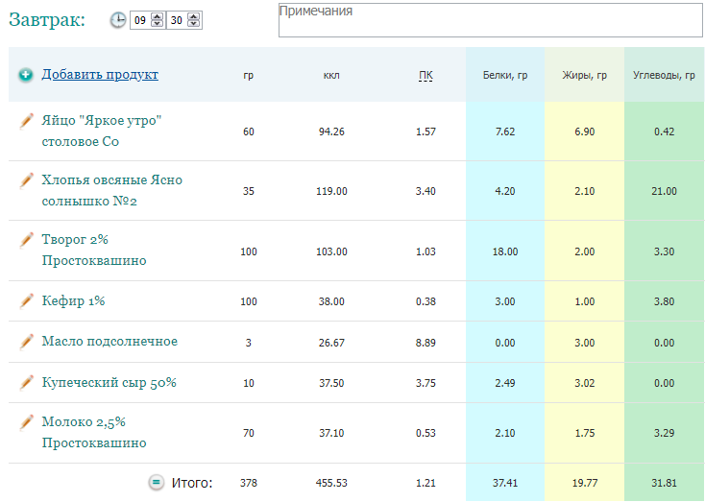
Task: Select the 37.50 calories cell
Action: [331, 383]
